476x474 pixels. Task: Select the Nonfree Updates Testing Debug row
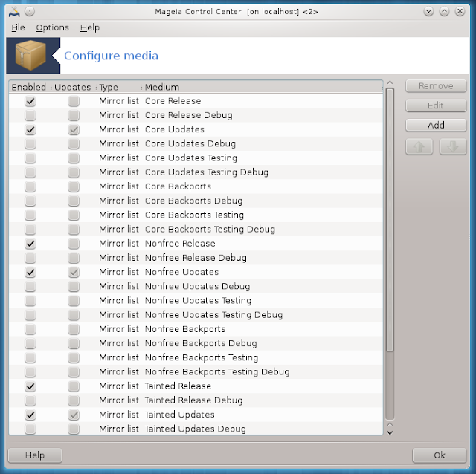point(196,315)
